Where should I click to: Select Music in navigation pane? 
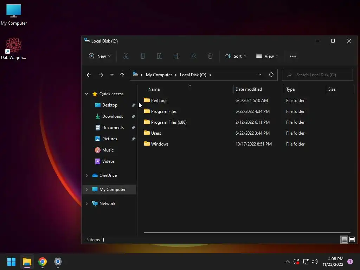pos(108,150)
